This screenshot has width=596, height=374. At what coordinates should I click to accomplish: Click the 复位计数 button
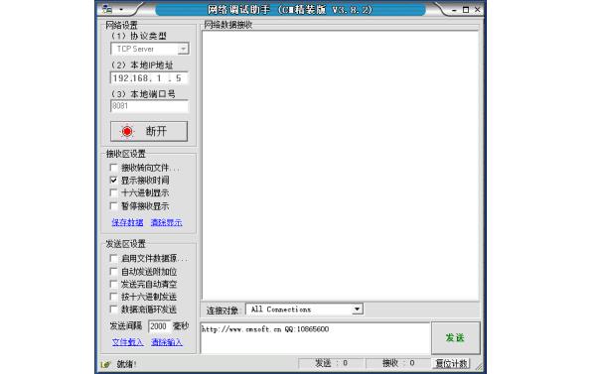pyautogui.click(x=451, y=364)
